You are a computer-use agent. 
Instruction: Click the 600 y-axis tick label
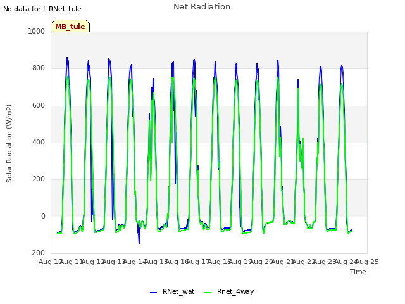pos(39,106)
